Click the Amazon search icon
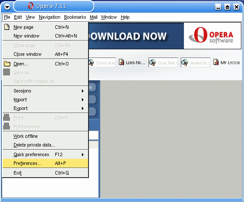Viewport: 244px width, 202px height. pyautogui.click(x=185, y=63)
